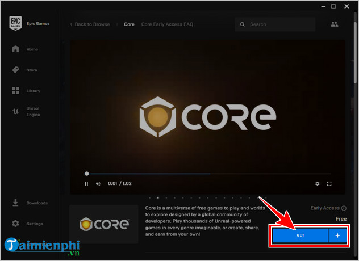Click the Epic Games title text
359x261 pixels.
point(38,24)
